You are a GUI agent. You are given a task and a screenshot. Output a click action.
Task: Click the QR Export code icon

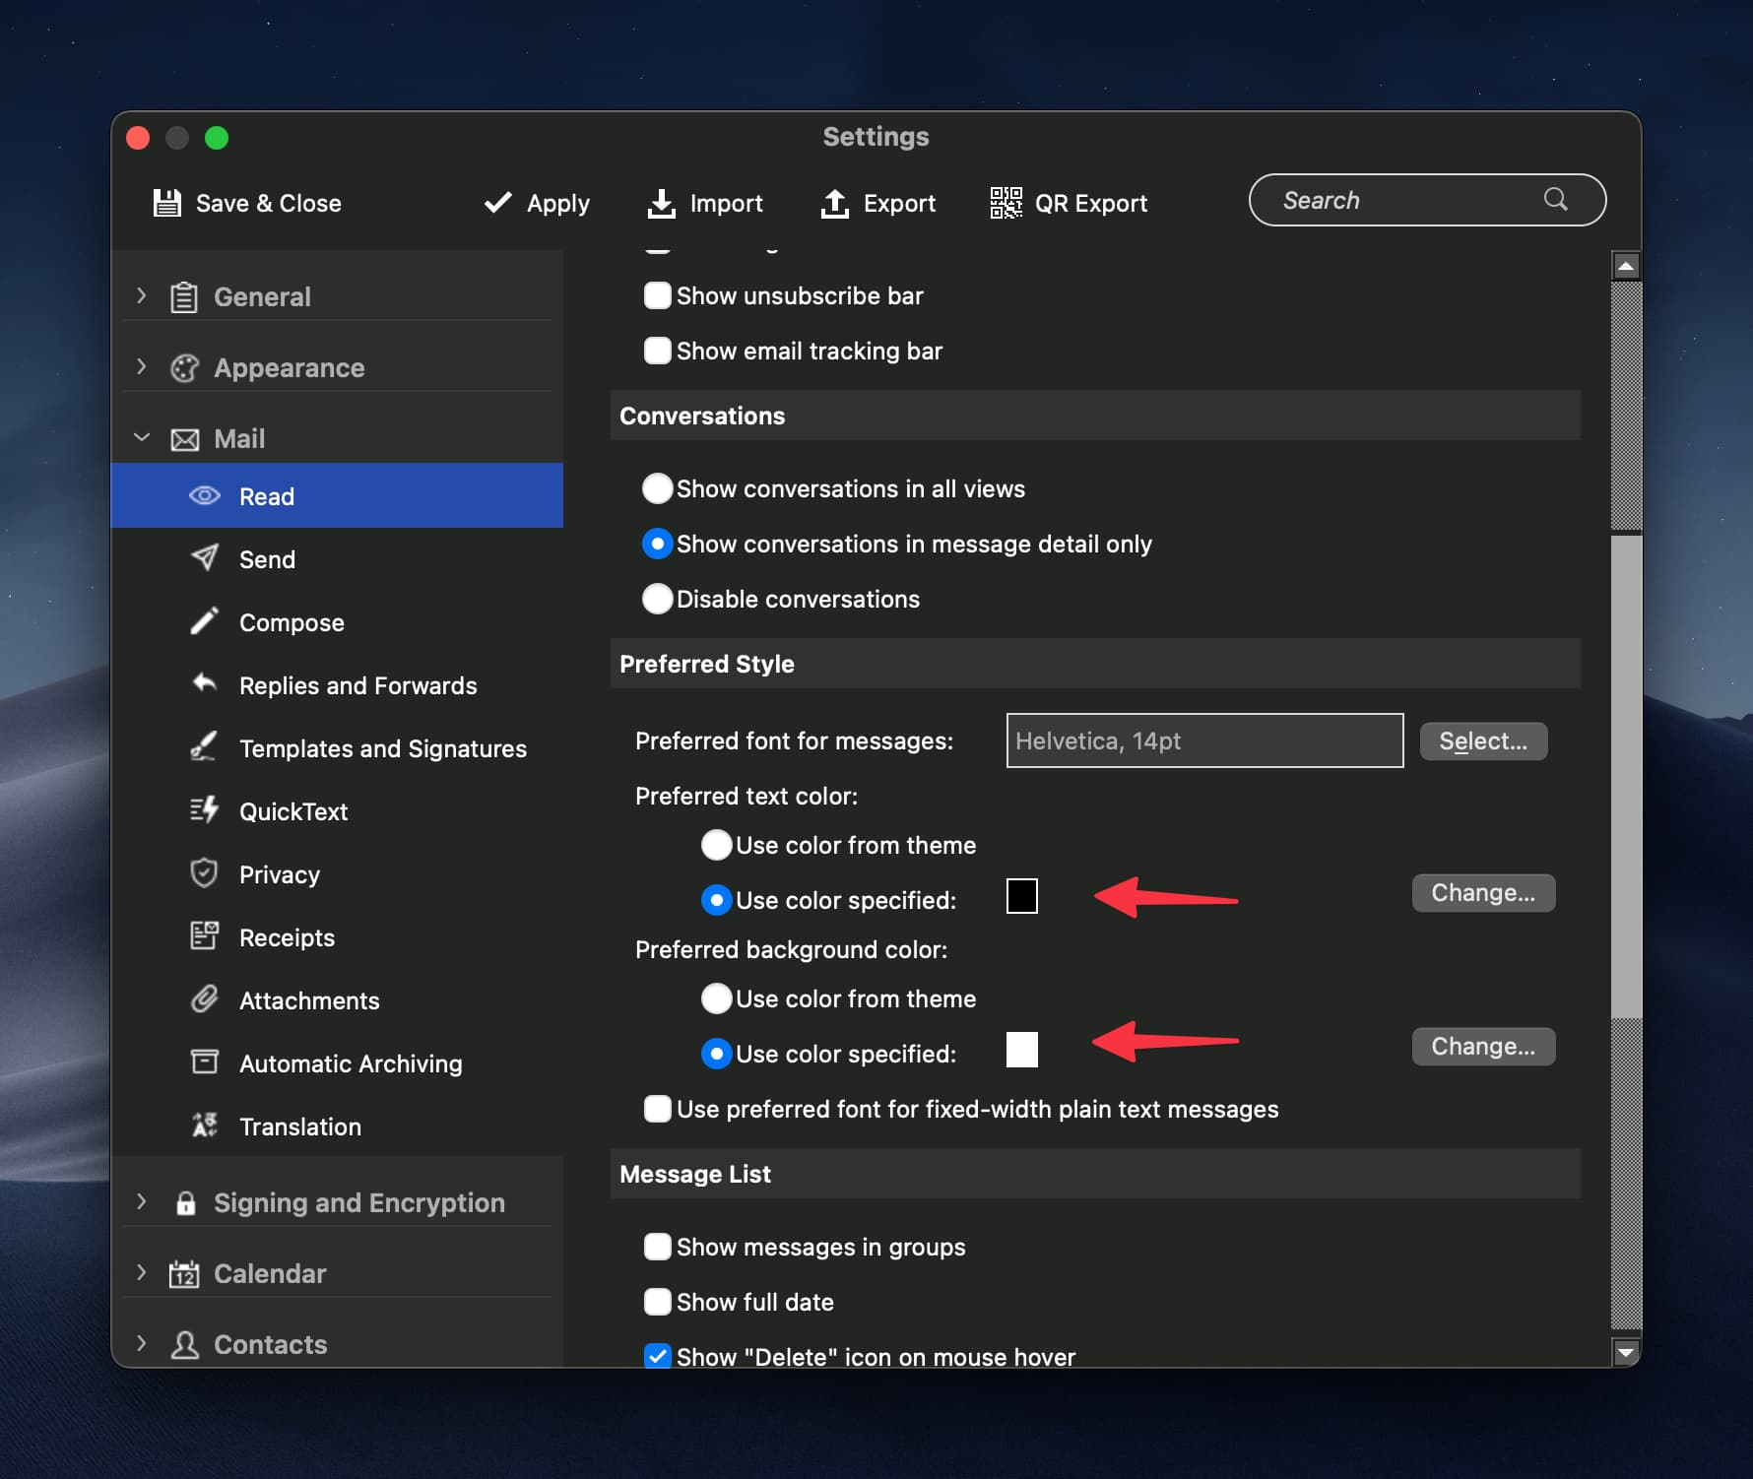(1006, 203)
